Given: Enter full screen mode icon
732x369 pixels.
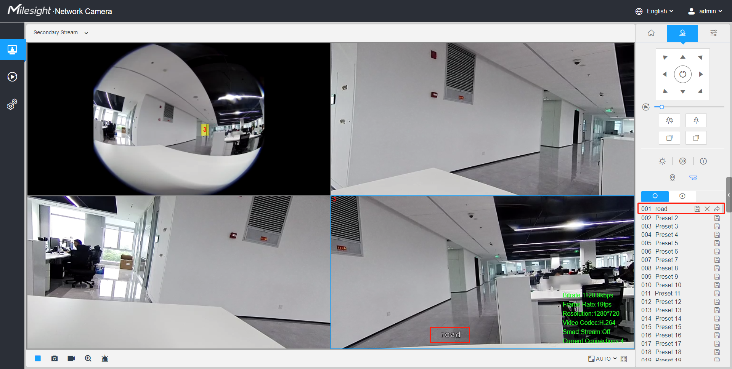Looking at the screenshot, I should [x=624, y=359].
